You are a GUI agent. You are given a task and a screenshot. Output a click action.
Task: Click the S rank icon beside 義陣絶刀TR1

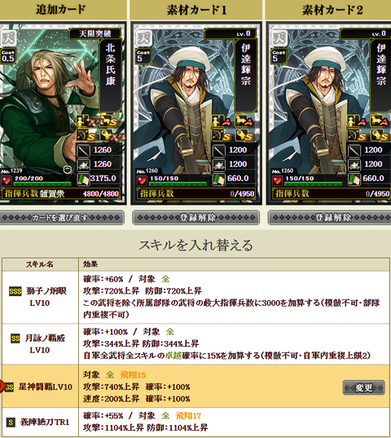pyautogui.click(x=11, y=422)
